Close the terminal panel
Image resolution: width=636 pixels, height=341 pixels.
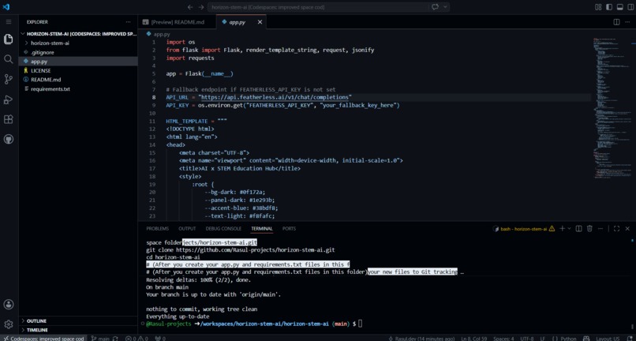coord(627,229)
